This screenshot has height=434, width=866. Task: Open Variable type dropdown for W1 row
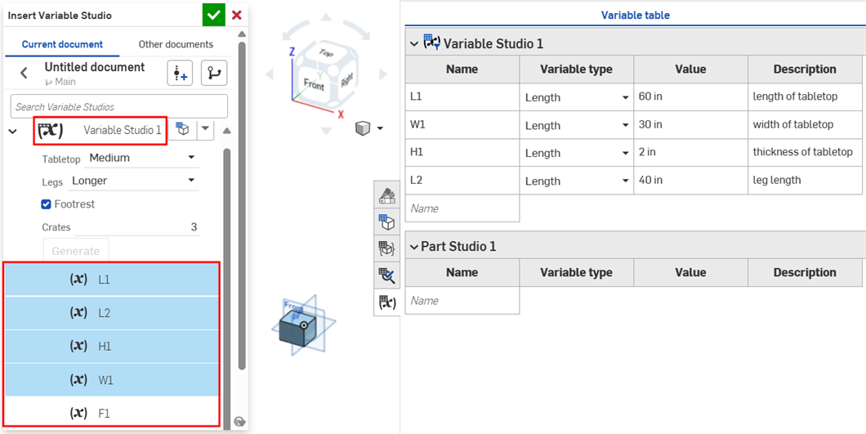[576, 125]
